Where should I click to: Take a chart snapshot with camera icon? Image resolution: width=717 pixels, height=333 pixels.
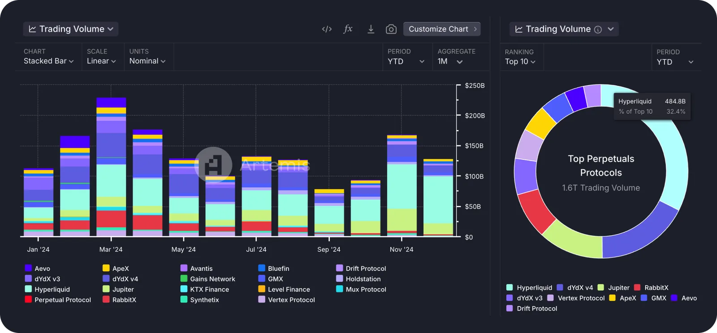[x=391, y=29]
